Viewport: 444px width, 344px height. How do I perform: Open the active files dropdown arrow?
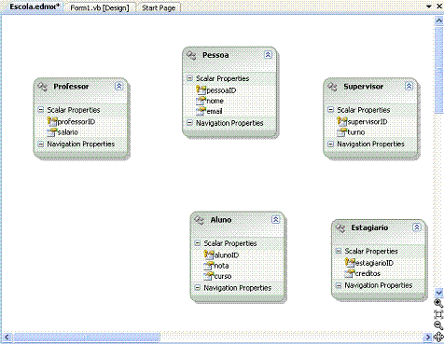pos(429,7)
